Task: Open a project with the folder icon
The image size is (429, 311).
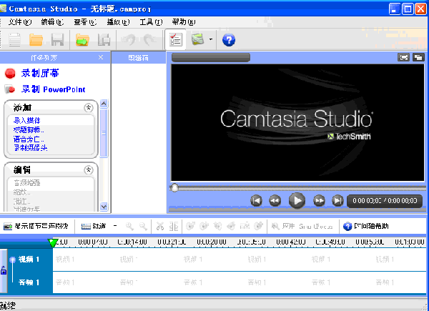Action: click(x=36, y=40)
